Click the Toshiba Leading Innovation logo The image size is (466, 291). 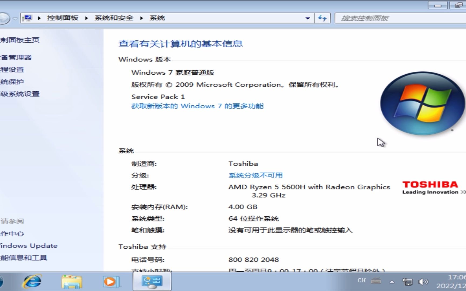coord(434,188)
